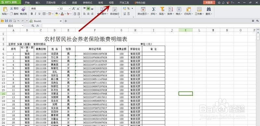The width and height of the screenshot is (260, 126).
Task: Click the fill color bucket icon
Action: pyautogui.click(x=57, y=14)
